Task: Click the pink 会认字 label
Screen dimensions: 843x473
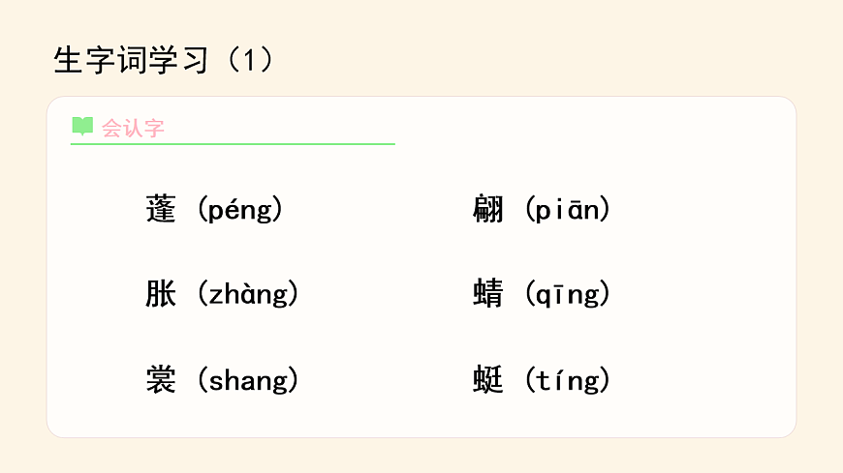Action: tap(133, 129)
